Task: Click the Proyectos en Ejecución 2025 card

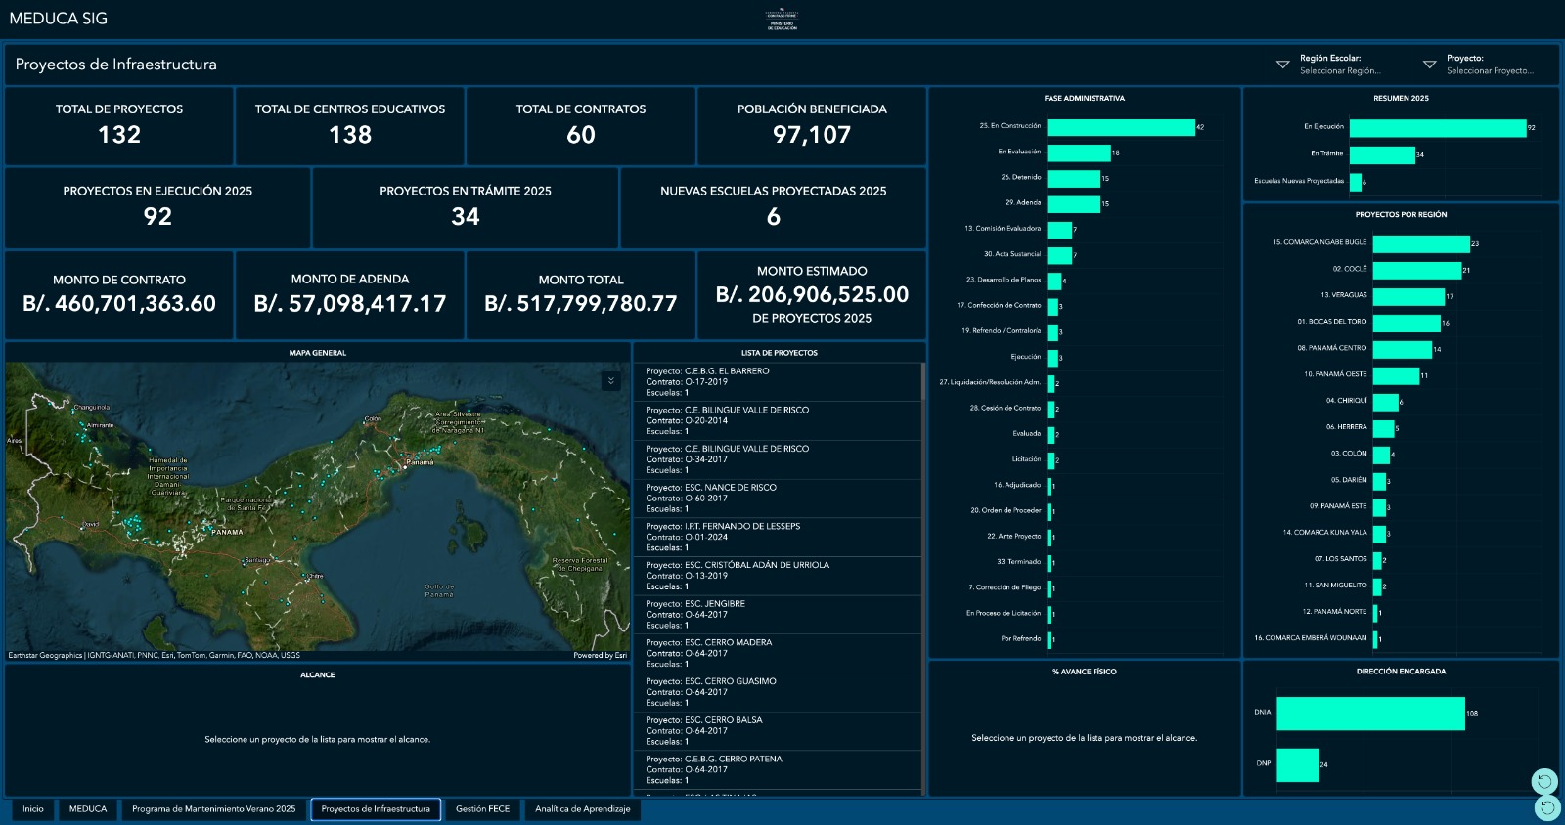Action: tap(157, 208)
